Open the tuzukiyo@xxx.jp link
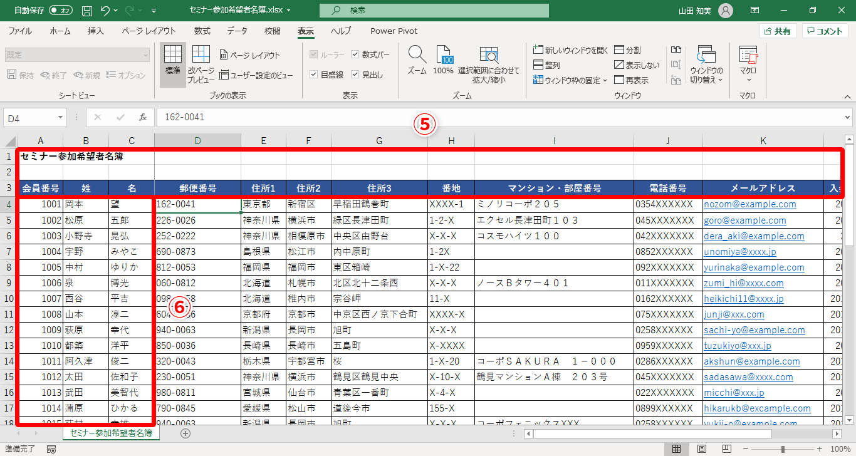This screenshot has width=856, height=456. [x=738, y=346]
